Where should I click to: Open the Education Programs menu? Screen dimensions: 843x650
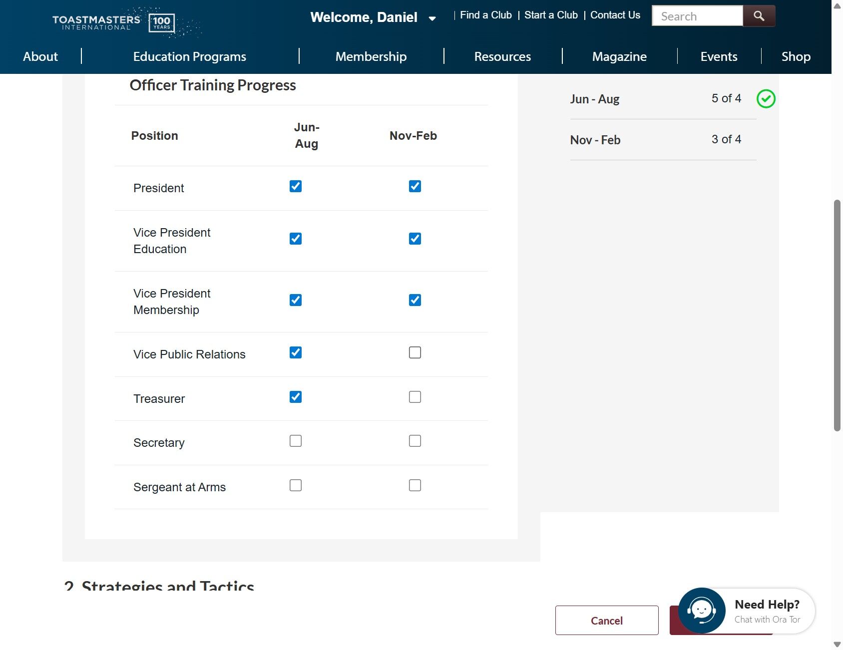pos(189,56)
